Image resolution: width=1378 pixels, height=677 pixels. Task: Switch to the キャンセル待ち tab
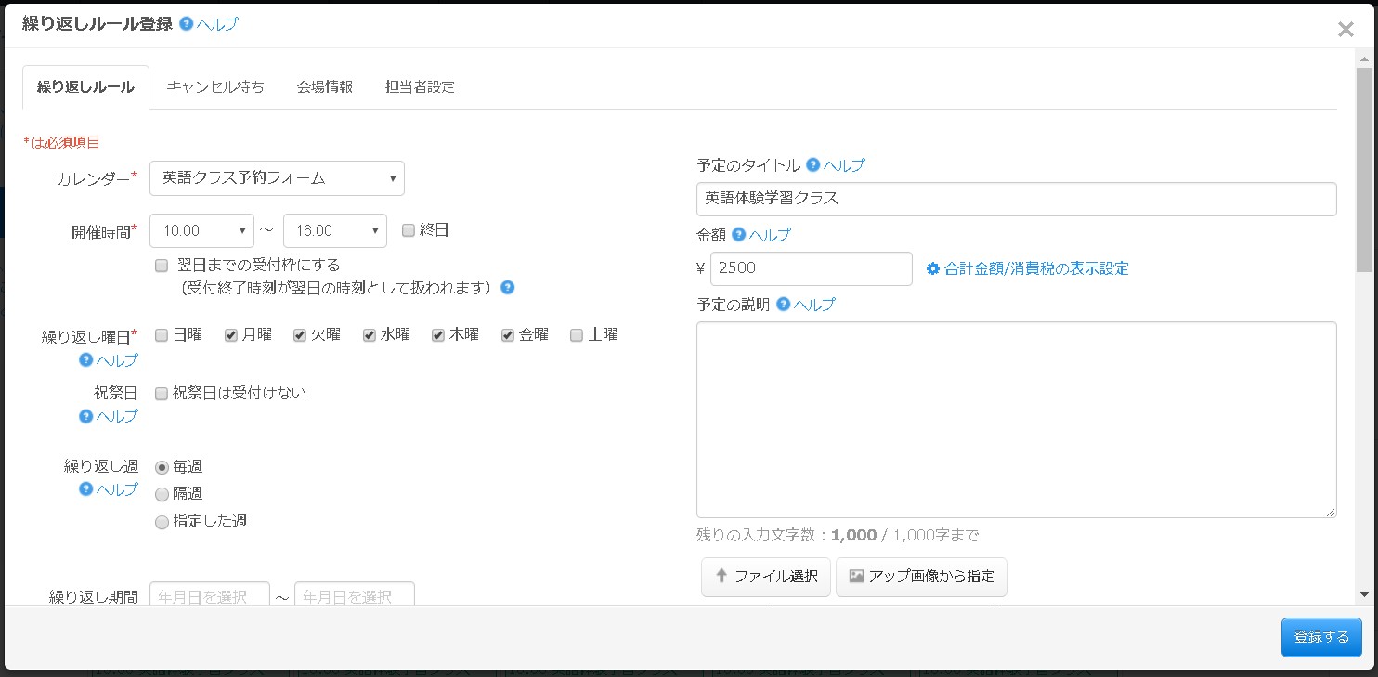click(x=214, y=86)
